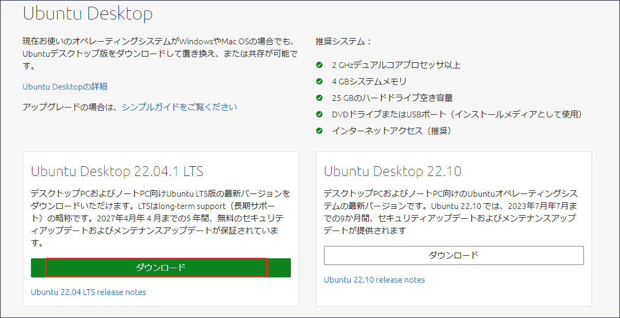Click the 推奨システム： label
620x318 pixels.
pyautogui.click(x=344, y=41)
